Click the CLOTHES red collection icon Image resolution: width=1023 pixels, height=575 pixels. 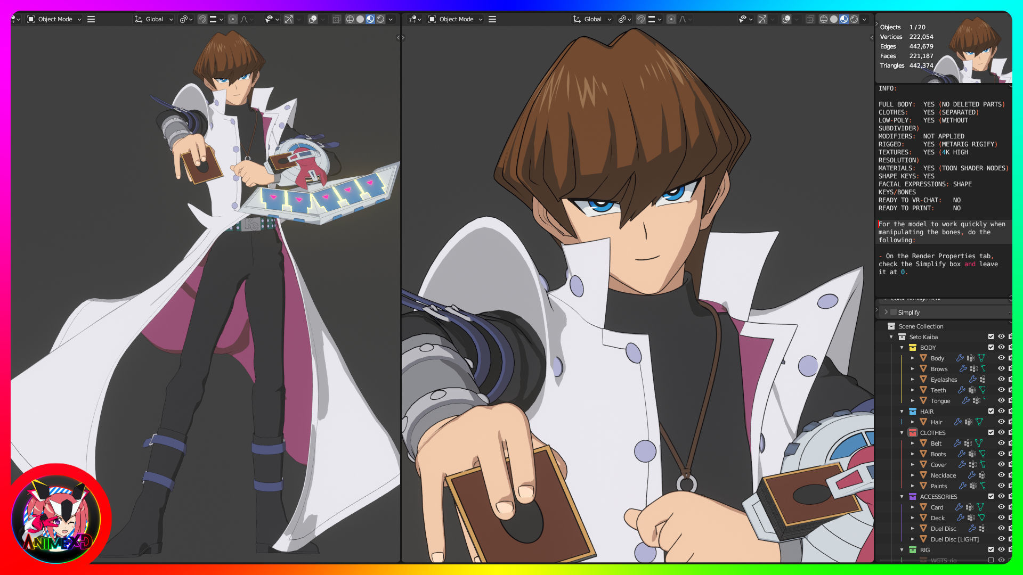pyautogui.click(x=913, y=433)
